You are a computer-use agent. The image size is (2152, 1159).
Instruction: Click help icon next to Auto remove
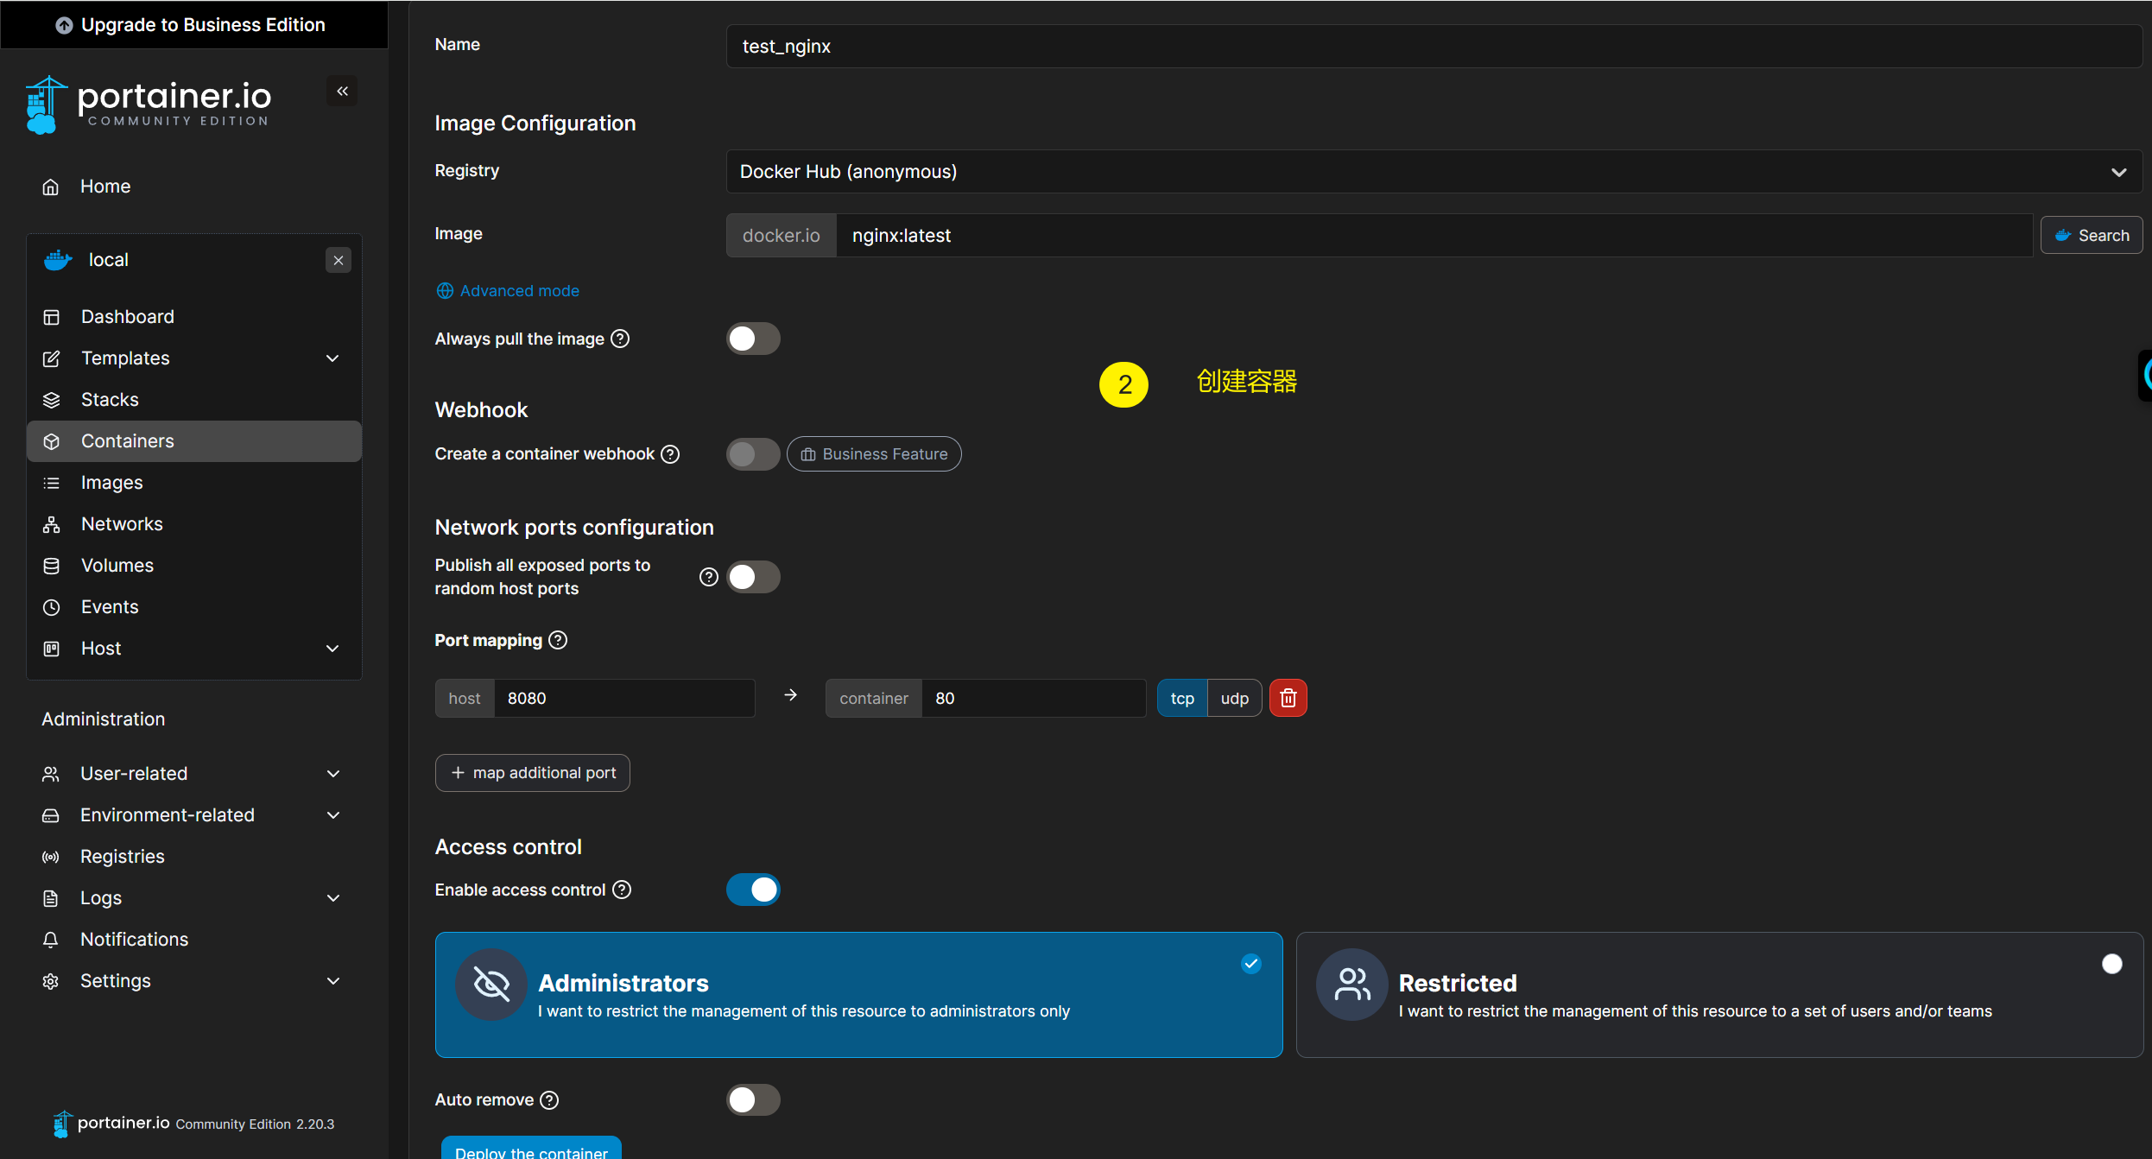tap(549, 1099)
